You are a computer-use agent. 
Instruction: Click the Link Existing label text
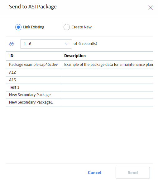coord(34,27)
